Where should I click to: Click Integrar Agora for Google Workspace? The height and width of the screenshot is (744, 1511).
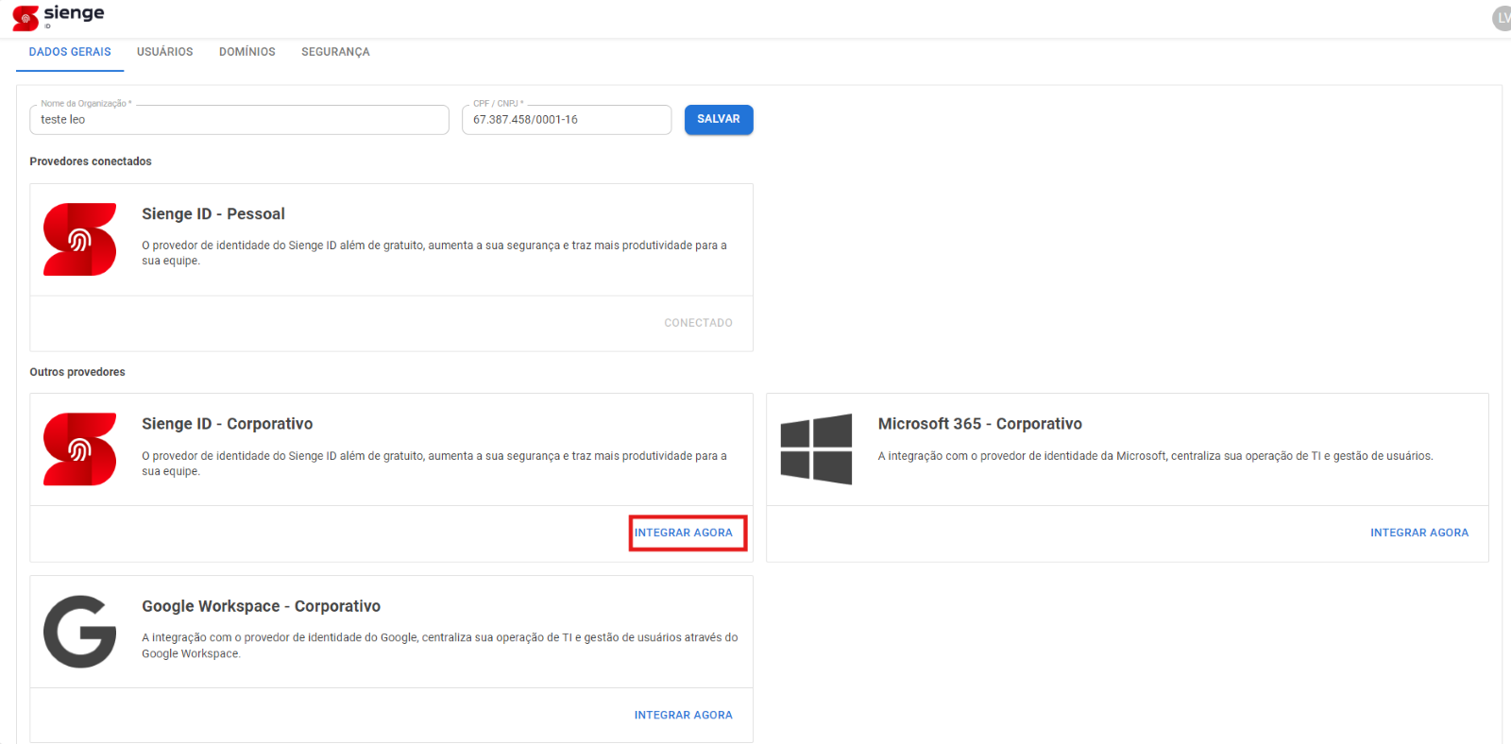point(684,715)
